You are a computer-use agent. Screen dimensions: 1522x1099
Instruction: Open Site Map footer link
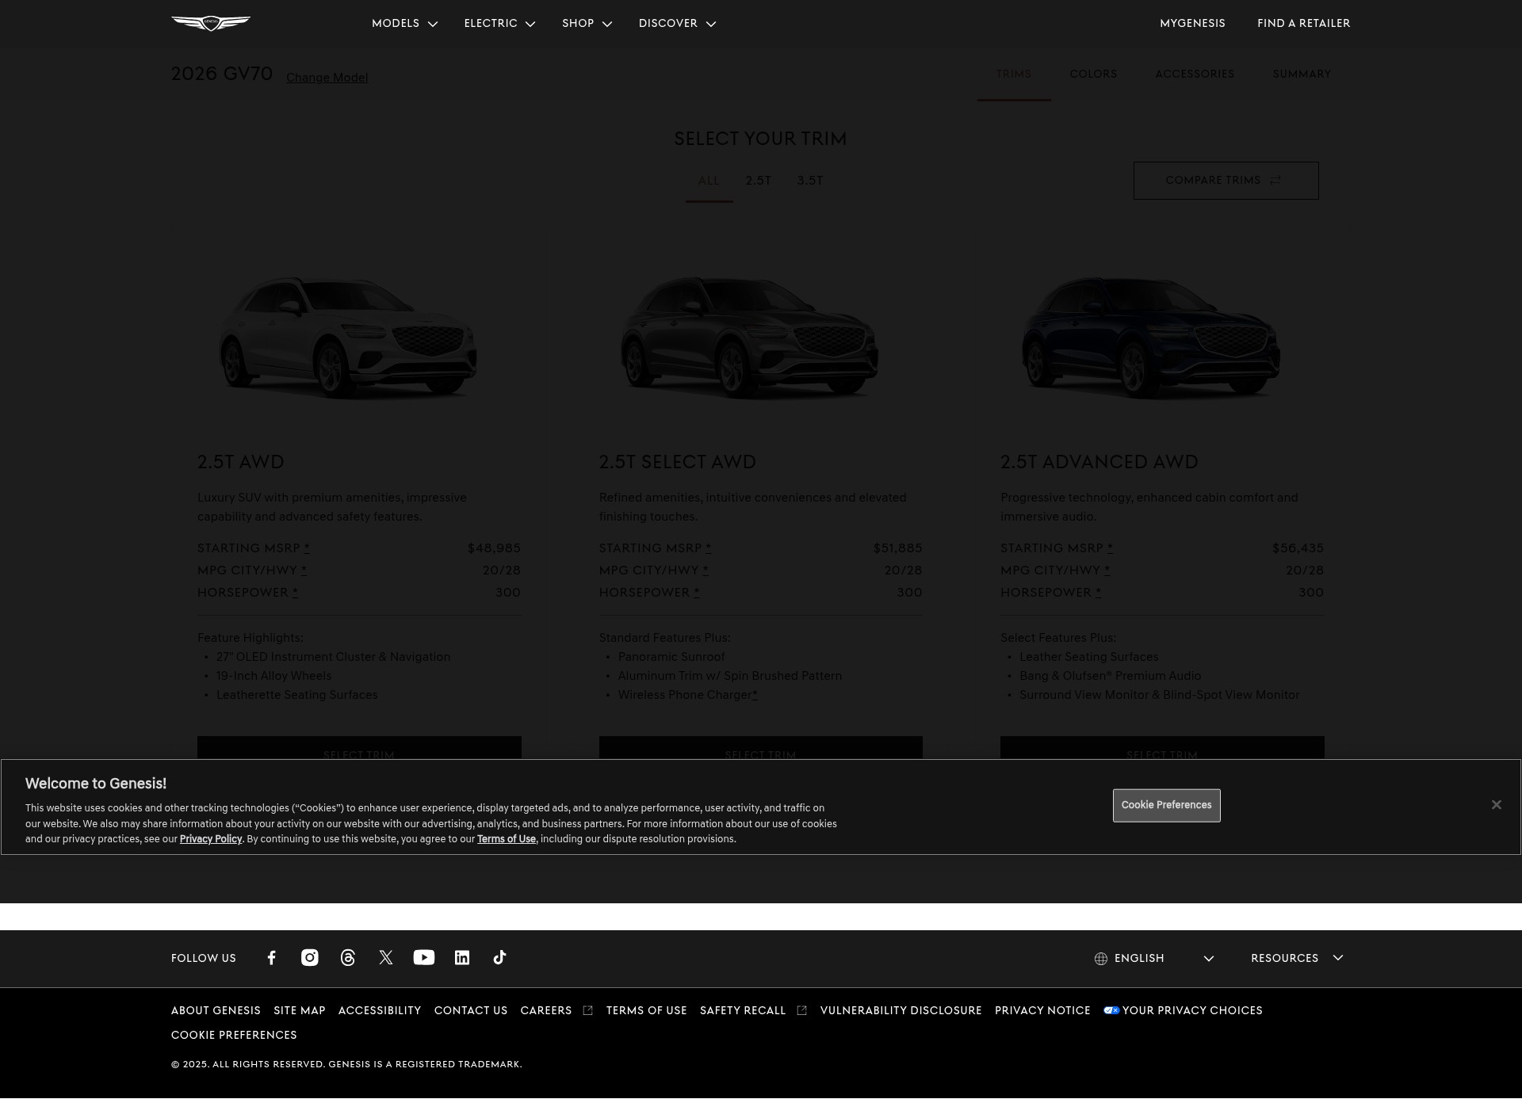tap(300, 1011)
